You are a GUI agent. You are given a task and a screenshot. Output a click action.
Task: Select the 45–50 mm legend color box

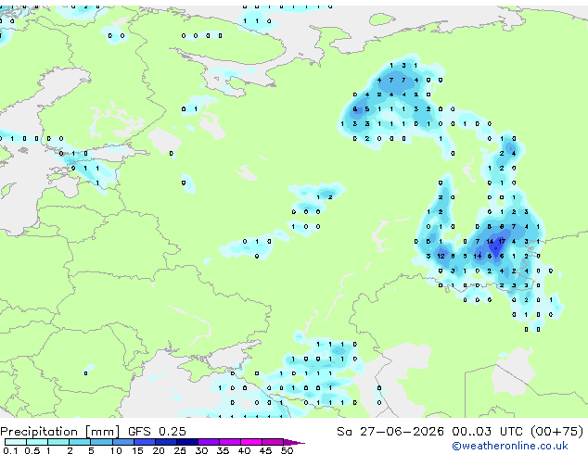tap(273, 442)
